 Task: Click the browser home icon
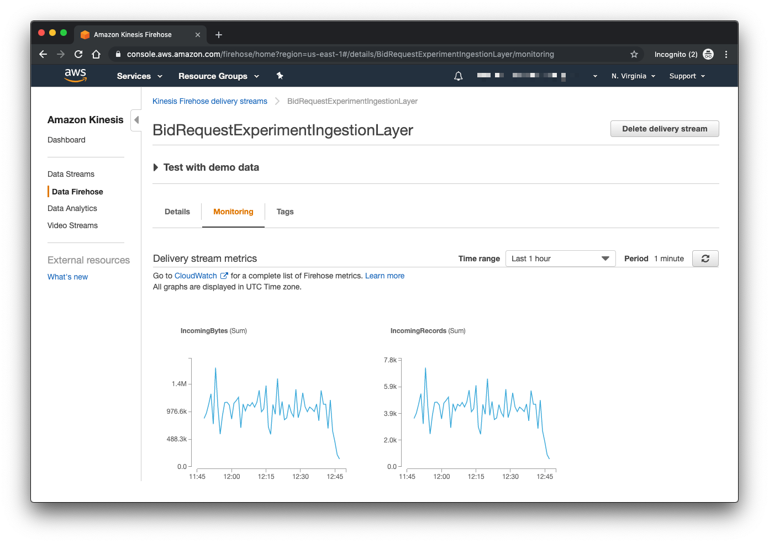[96, 54]
